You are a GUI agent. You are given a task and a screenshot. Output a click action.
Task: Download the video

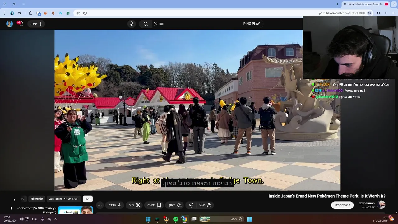(115, 205)
